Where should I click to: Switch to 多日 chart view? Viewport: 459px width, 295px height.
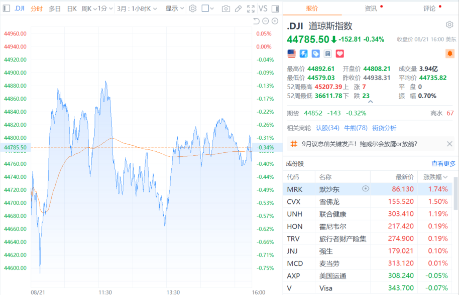(x=54, y=9)
